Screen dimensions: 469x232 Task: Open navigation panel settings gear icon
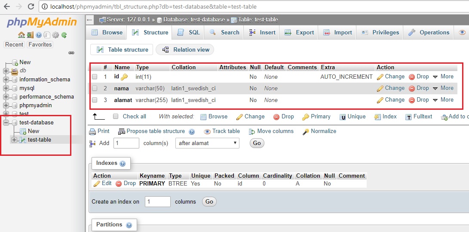coord(55,35)
